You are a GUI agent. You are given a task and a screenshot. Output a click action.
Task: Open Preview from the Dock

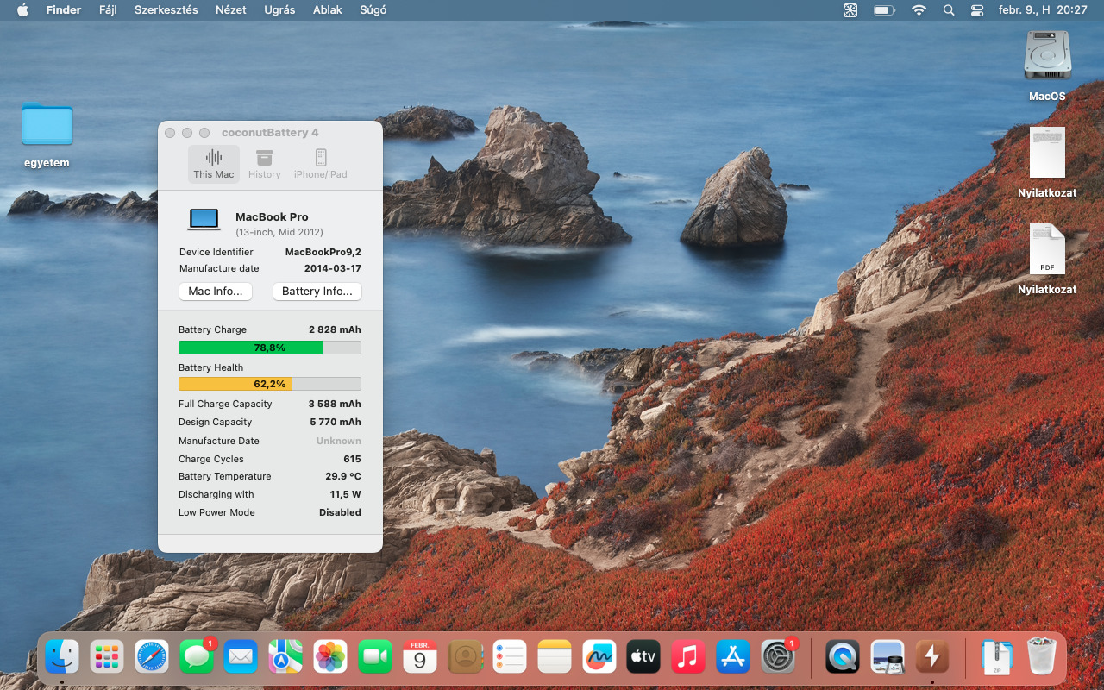point(888,657)
